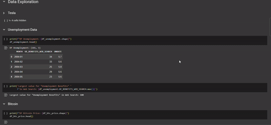271x125 pixels.
Task: Collapse the Bitcoin section chevron
Action: 4,104
